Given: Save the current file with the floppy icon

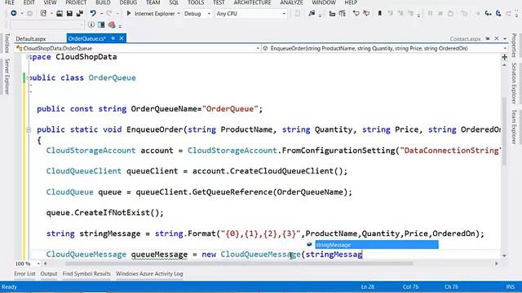Looking at the screenshot, I should [69, 13].
